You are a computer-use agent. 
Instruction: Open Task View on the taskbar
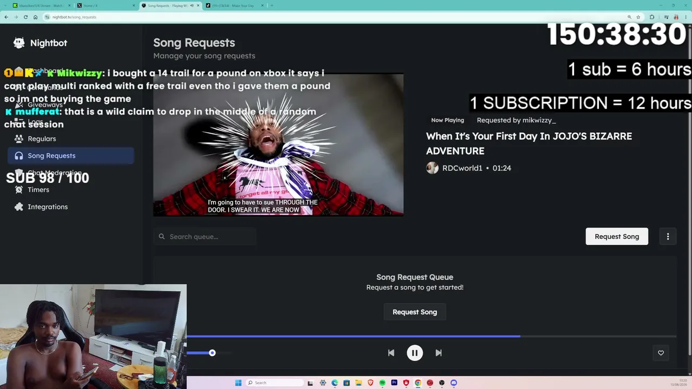point(310,383)
